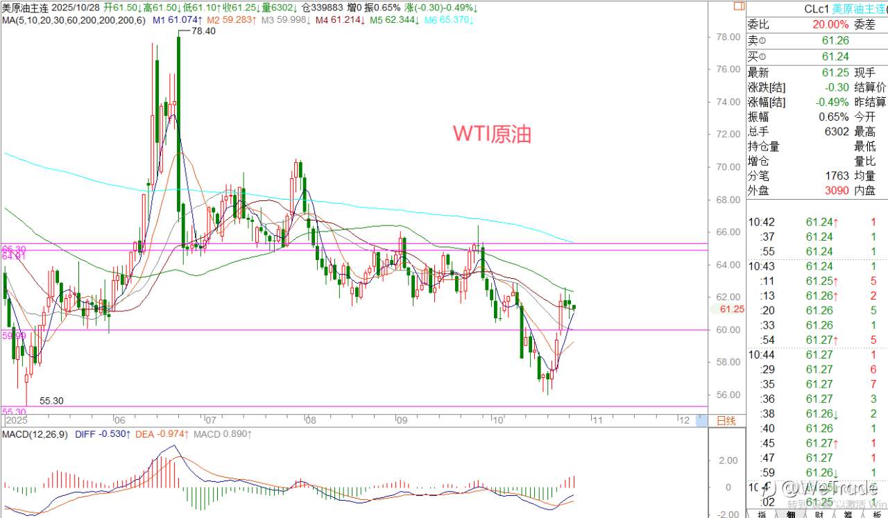Click the 结算价 label

(x=871, y=87)
